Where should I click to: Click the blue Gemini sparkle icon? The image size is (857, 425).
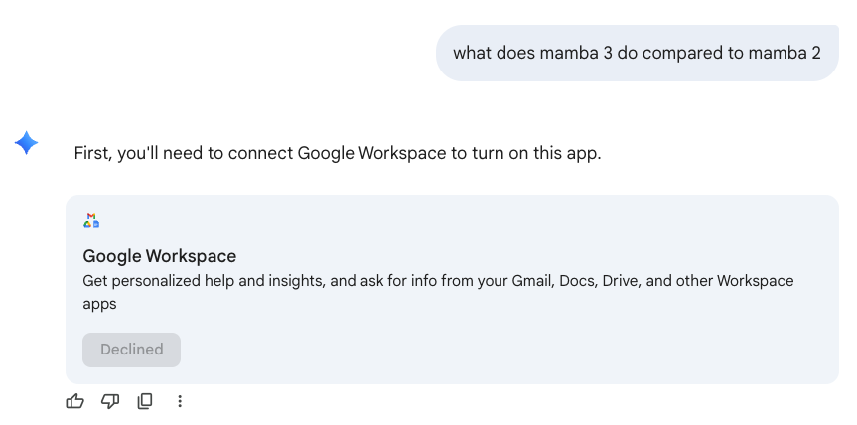pyautogui.click(x=26, y=143)
